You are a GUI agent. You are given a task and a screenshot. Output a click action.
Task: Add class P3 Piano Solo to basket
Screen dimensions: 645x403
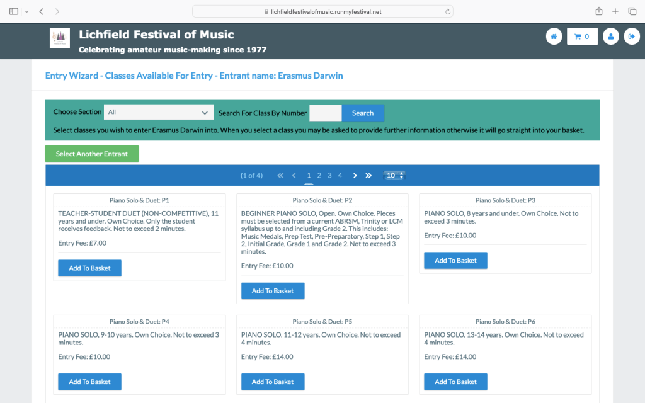(455, 261)
